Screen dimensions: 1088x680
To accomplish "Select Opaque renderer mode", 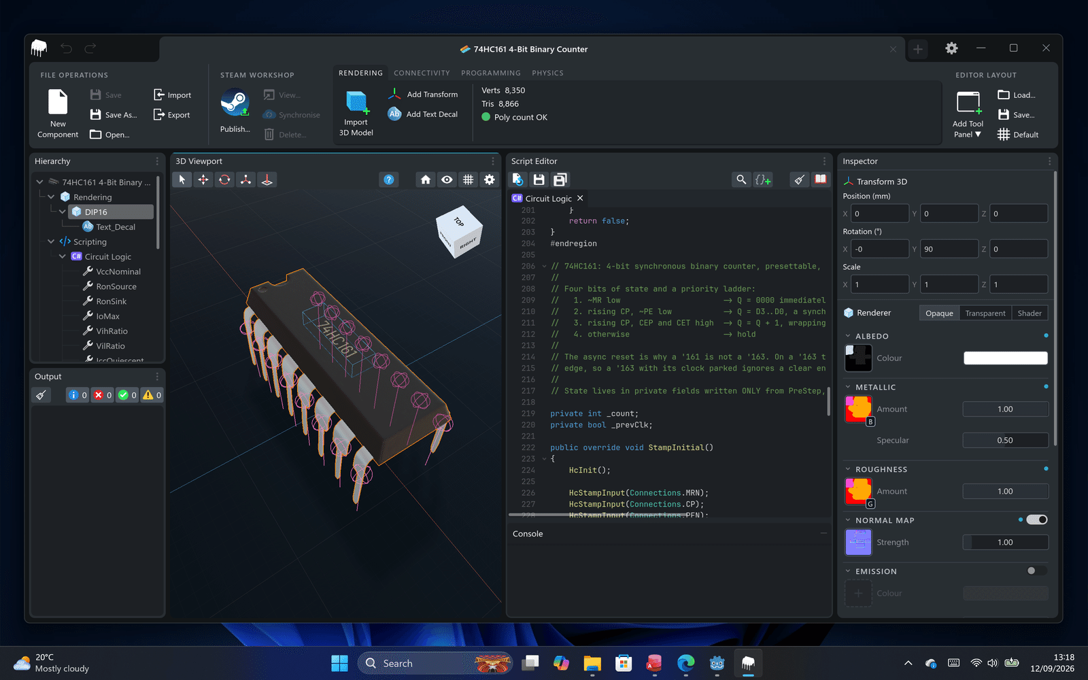I will [939, 313].
